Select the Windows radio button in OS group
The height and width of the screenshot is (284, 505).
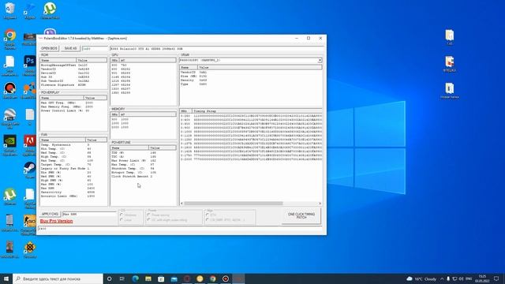122,215
